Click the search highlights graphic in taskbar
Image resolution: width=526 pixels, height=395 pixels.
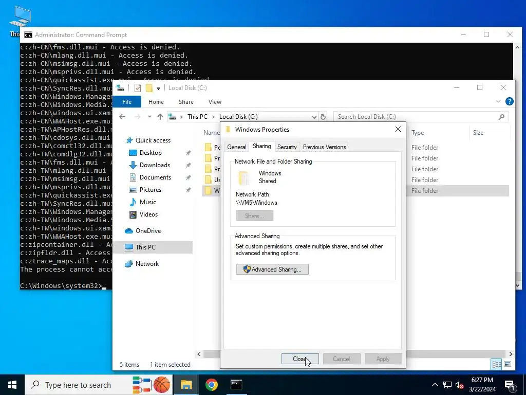pyautogui.click(x=152, y=385)
